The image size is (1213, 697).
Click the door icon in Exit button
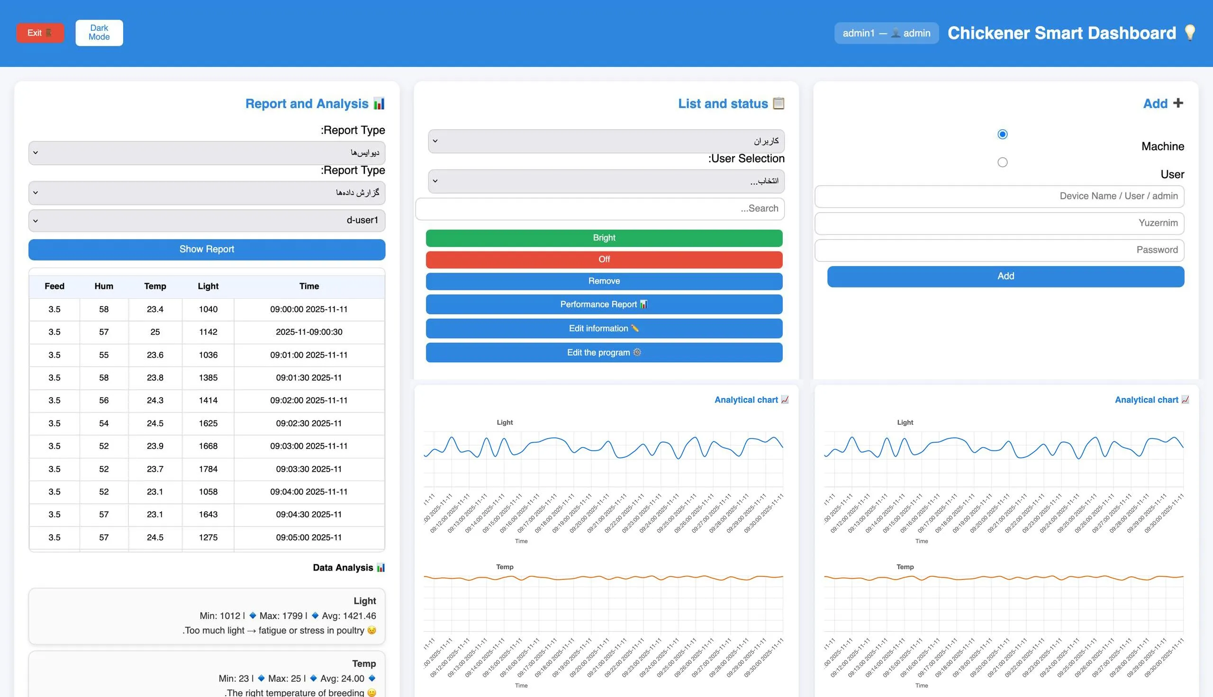(x=49, y=33)
